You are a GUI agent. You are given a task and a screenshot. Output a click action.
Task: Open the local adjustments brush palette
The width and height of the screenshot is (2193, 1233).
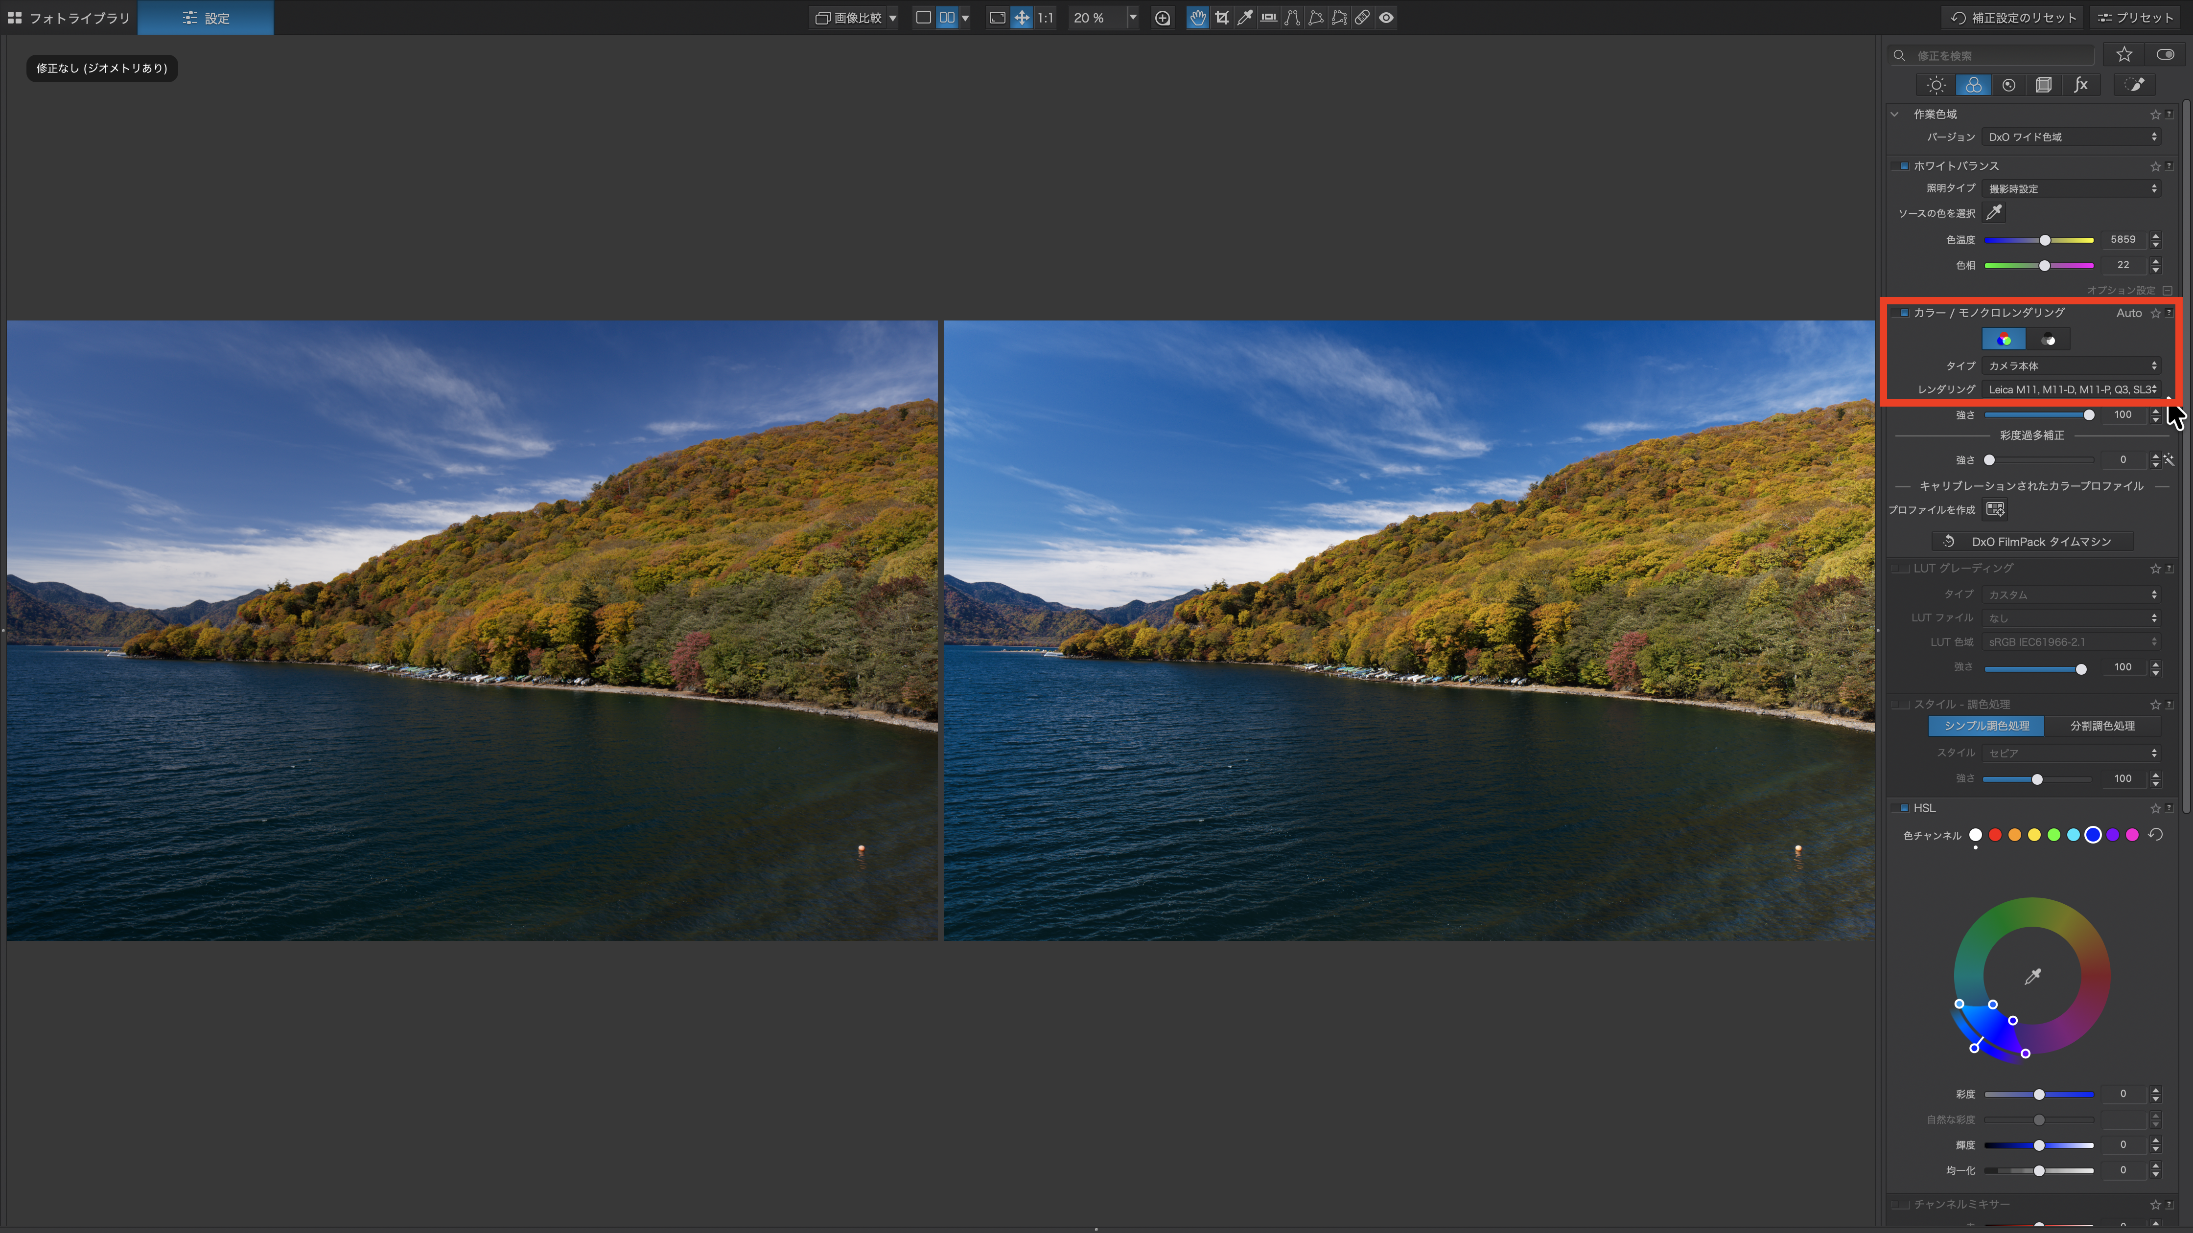(x=2133, y=85)
